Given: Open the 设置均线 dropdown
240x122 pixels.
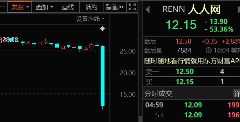Looking at the screenshot, I should click(x=90, y=19).
